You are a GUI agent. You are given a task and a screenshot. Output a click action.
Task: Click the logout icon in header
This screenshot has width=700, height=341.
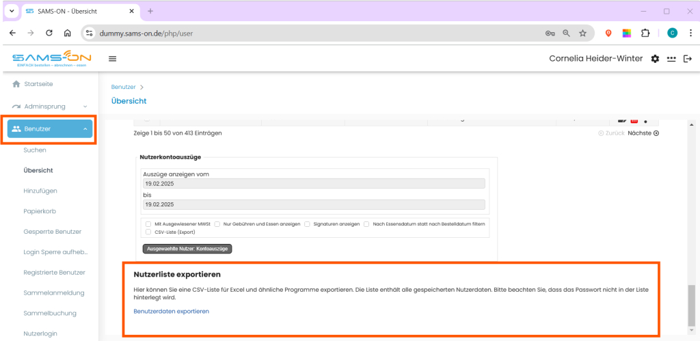point(688,59)
